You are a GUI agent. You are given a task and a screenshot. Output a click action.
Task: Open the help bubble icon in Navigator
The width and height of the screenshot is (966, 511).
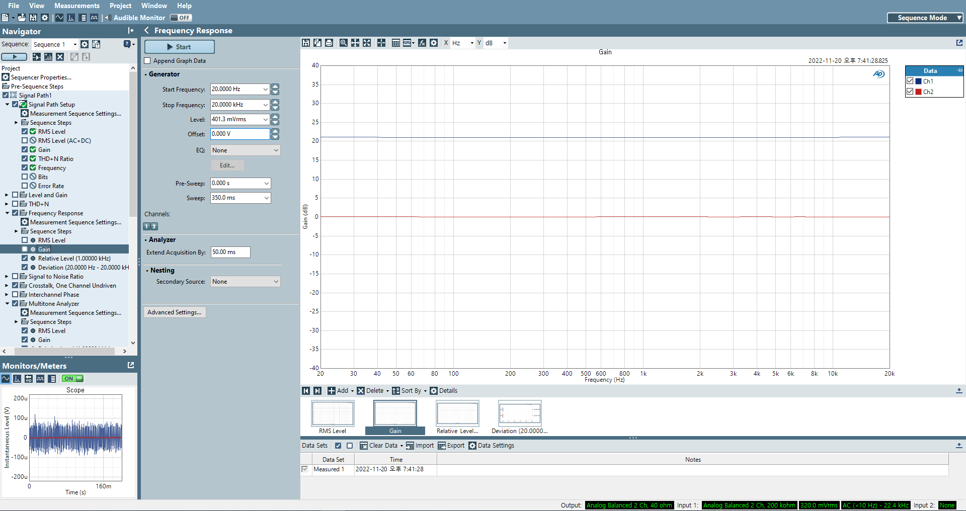tap(127, 44)
